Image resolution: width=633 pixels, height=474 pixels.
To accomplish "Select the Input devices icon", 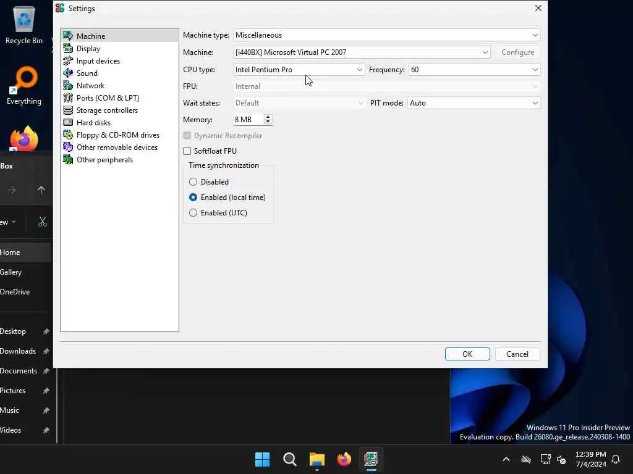I will click(x=68, y=61).
